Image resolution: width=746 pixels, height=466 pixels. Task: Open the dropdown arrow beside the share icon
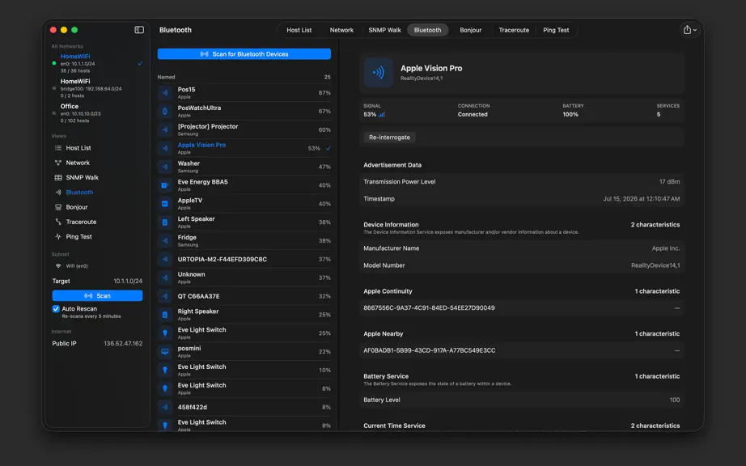click(x=695, y=30)
